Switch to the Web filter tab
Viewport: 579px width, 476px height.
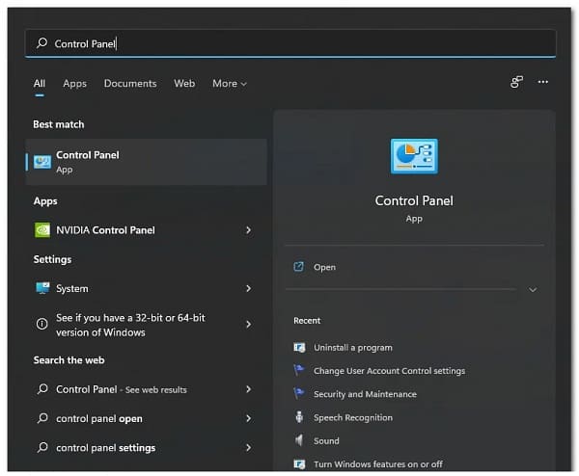184,83
